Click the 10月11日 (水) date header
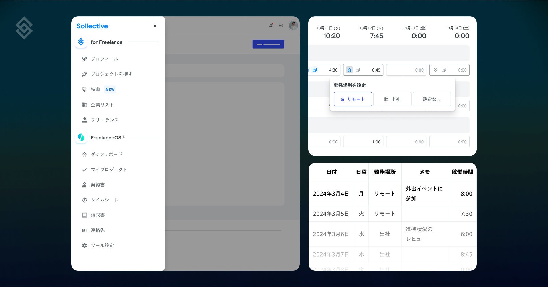The image size is (548, 287). pyautogui.click(x=328, y=28)
